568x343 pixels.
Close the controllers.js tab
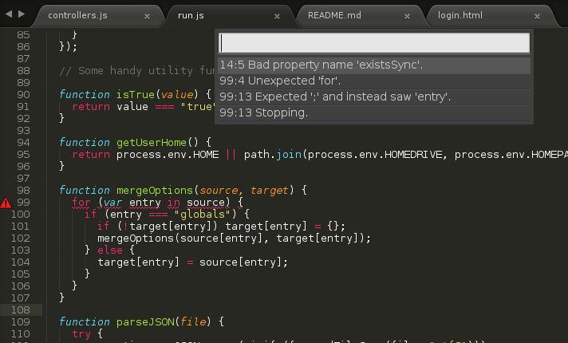[147, 16]
